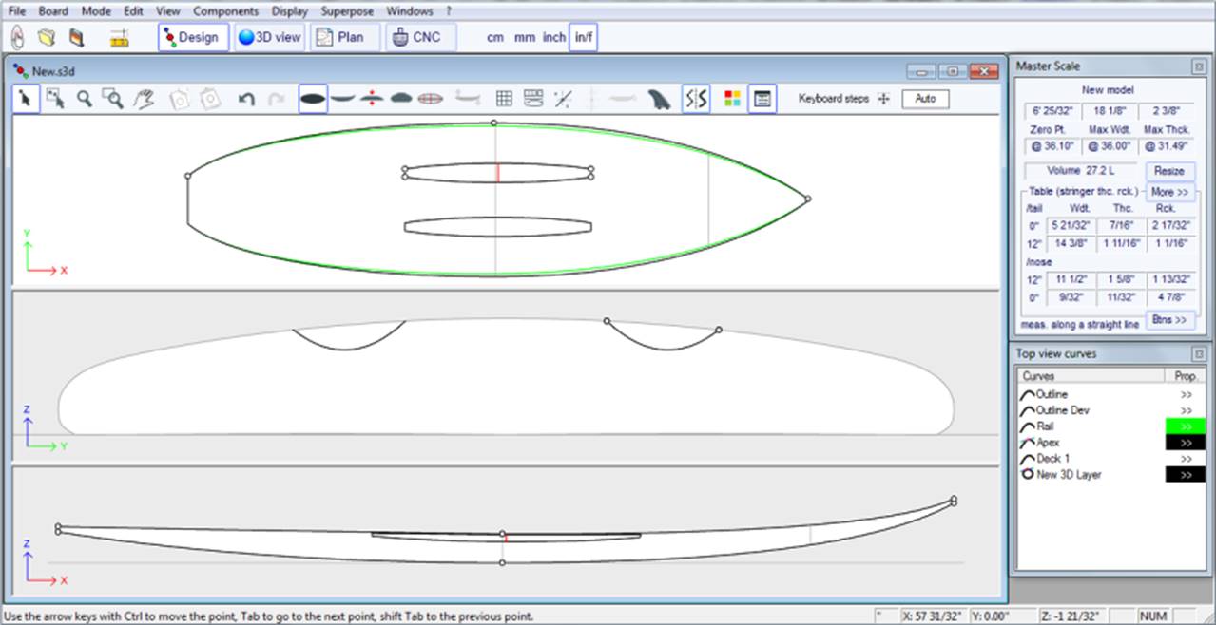Click the Auto keyboard steps field
The height and width of the screenshot is (625, 1216).
point(925,99)
